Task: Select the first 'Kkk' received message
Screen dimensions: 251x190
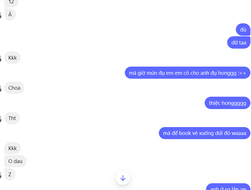Action: (x=12, y=58)
